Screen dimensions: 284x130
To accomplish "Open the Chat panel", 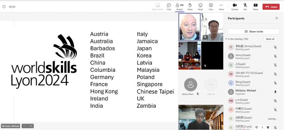I will click(169, 6).
